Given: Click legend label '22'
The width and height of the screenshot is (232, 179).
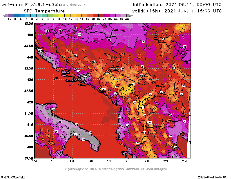Looking at the screenshot, I should pyautogui.click(x=99, y=19).
